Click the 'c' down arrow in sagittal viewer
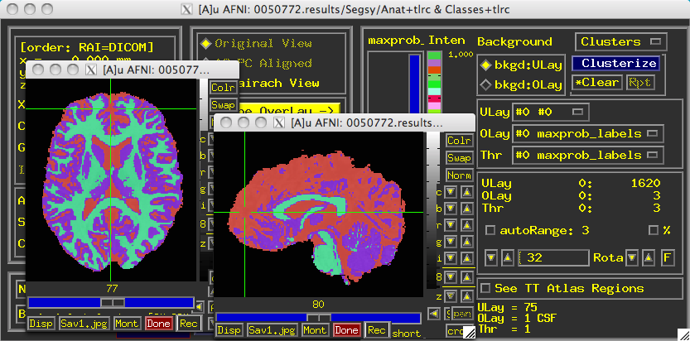The width and height of the screenshot is (690, 341). [451, 192]
